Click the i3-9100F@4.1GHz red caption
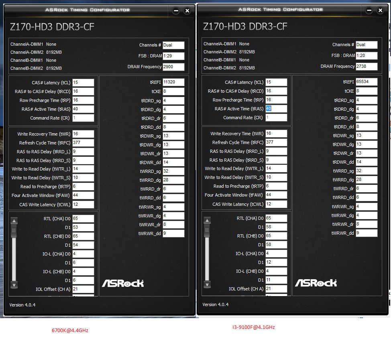This screenshot has width=391, height=345. click(x=254, y=327)
